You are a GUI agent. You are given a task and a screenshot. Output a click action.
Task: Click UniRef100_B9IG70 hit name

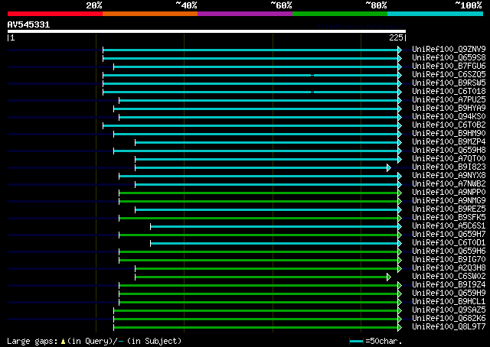point(449,260)
